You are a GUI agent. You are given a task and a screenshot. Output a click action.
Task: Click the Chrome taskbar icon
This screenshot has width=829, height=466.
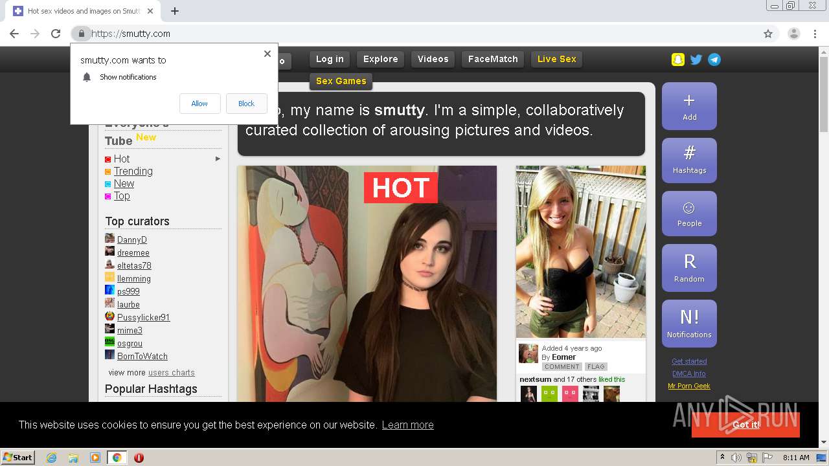(117, 458)
